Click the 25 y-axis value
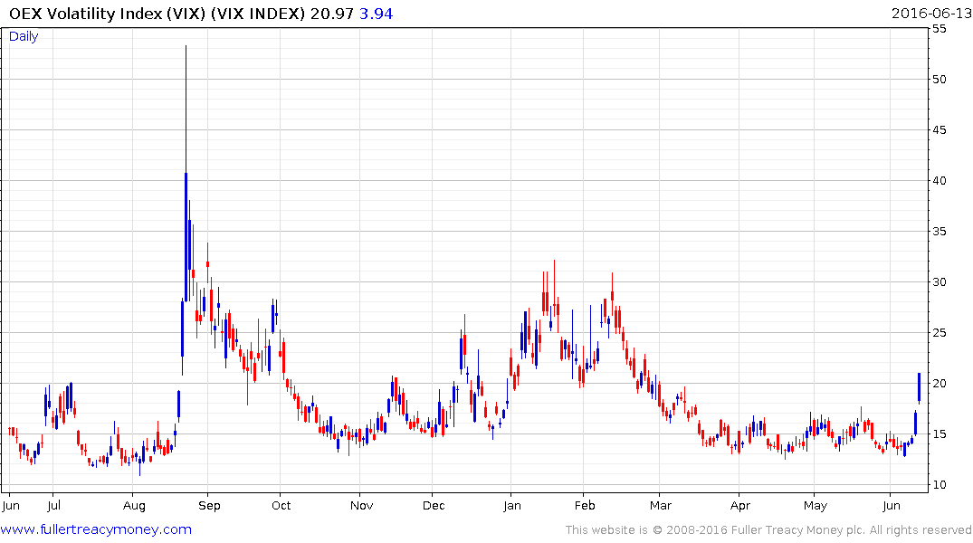Viewport: 973px width, 543px height. (939, 333)
